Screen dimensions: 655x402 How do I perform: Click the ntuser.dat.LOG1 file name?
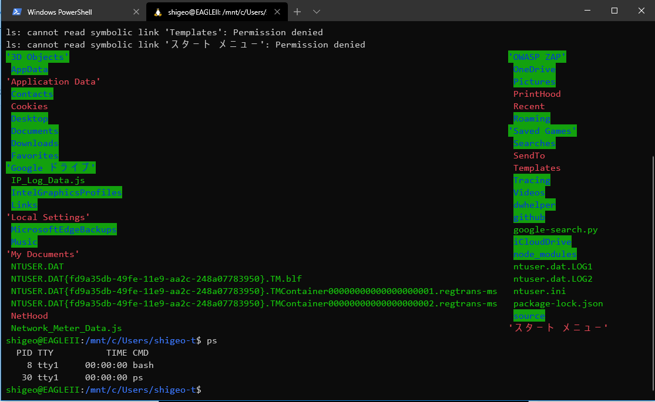(553, 266)
